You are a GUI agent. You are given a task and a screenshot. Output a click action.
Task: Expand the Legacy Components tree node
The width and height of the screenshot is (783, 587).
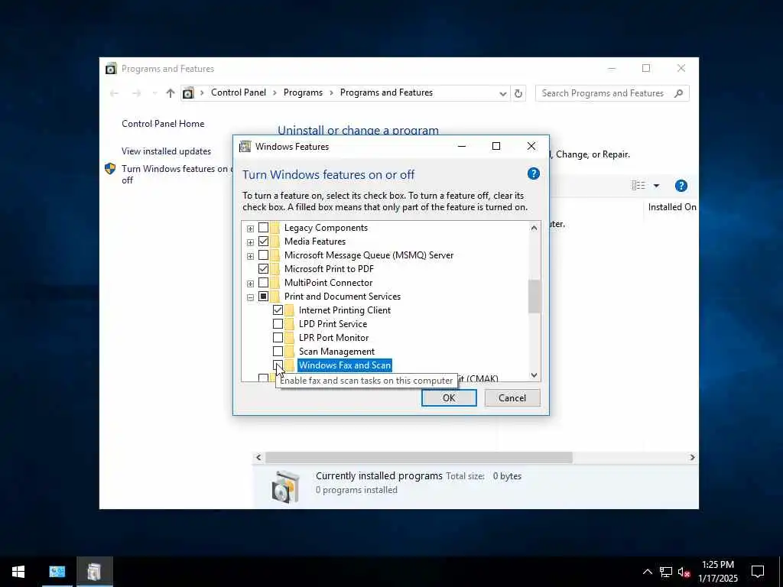coord(250,229)
